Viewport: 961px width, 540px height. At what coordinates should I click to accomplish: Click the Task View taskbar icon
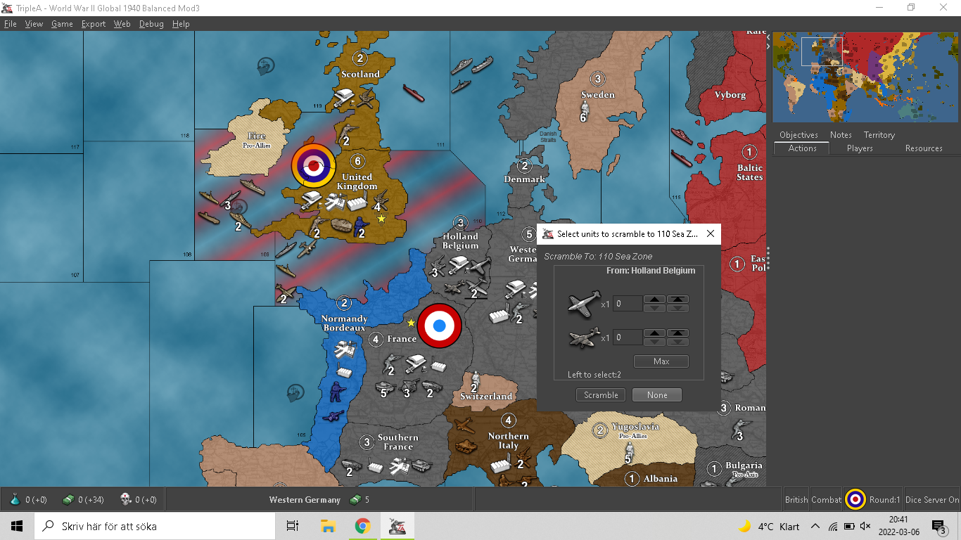click(293, 526)
